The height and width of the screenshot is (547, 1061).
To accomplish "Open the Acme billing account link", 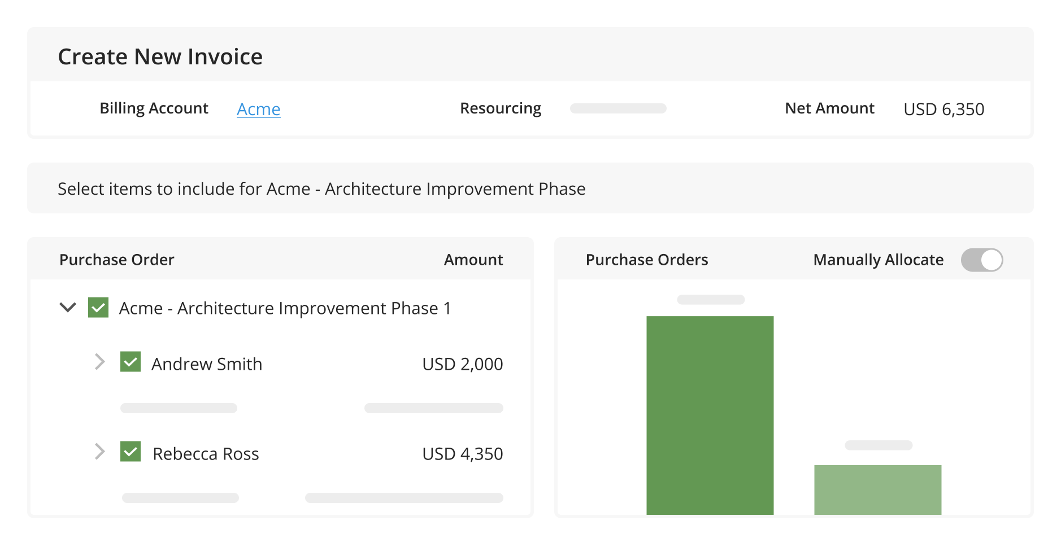I will pos(258,110).
